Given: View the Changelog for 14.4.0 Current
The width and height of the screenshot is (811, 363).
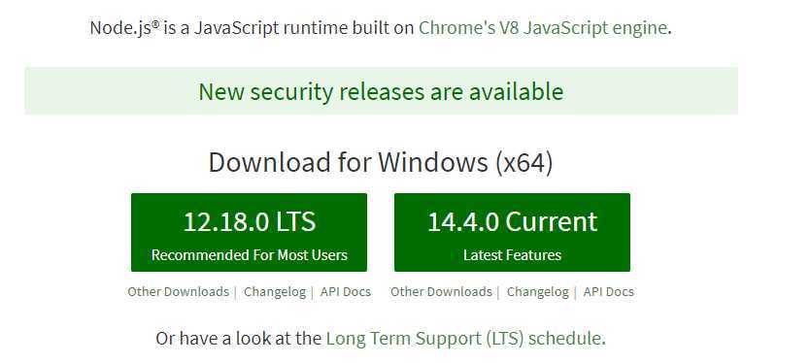Looking at the screenshot, I should (x=537, y=291).
